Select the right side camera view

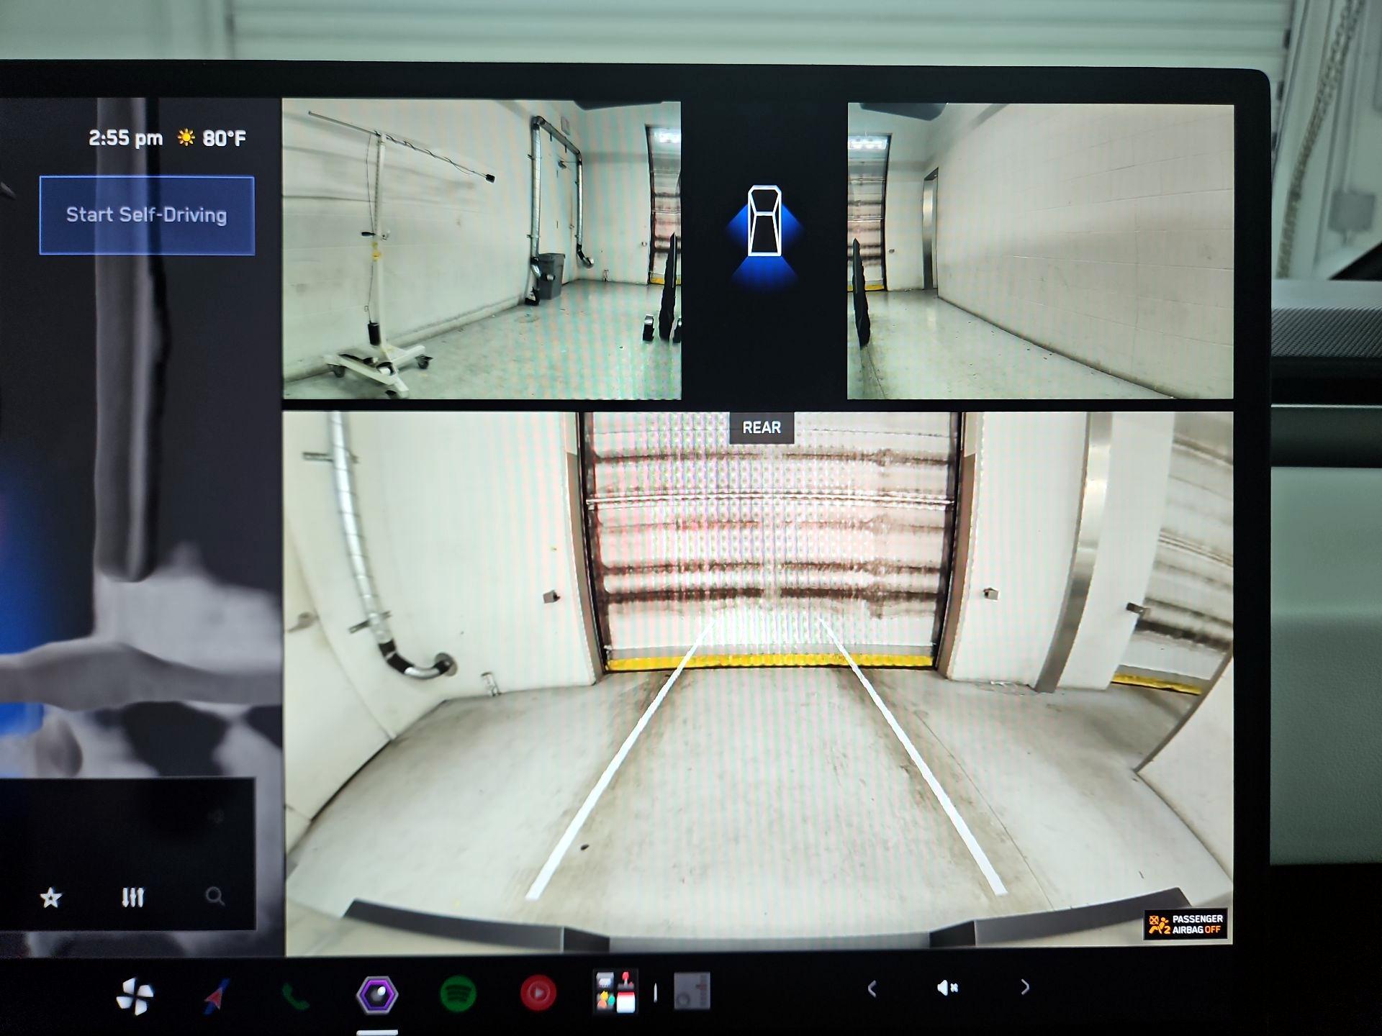pyautogui.click(x=1040, y=251)
